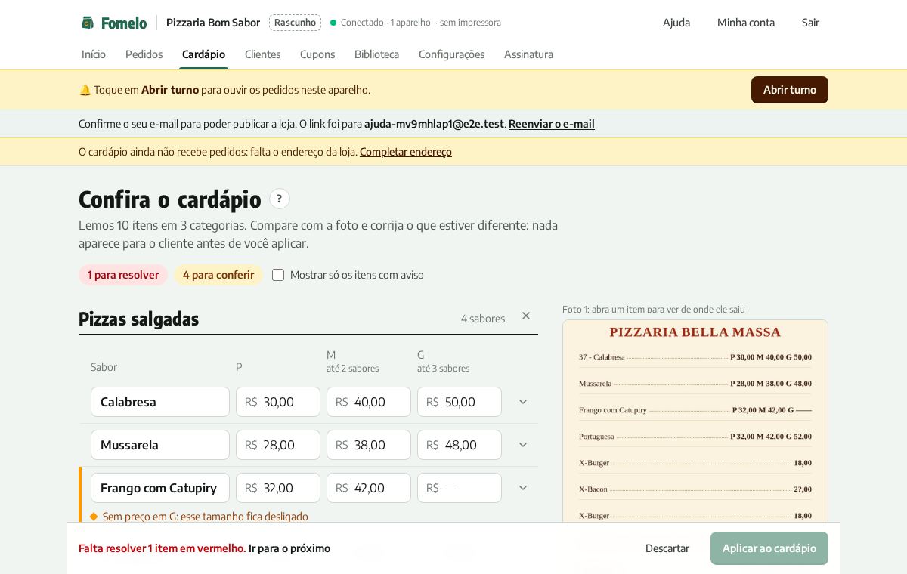Switch to the Clientes tab

pyautogui.click(x=263, y=54)
